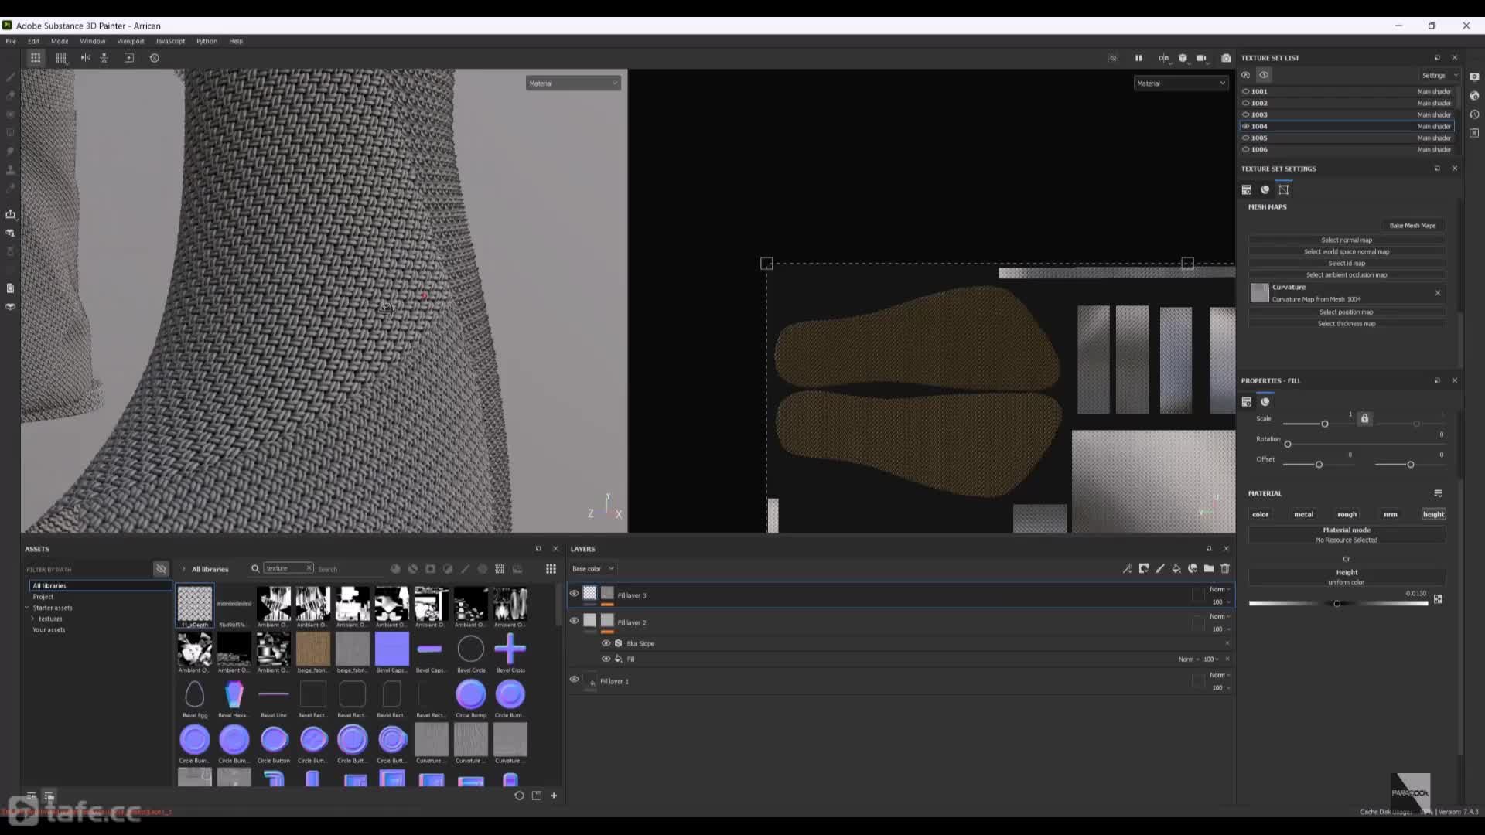Hide Fill layer 3 with its eye icon
The height and width of the screenshot is (835, 1485).
pos(574,594)
